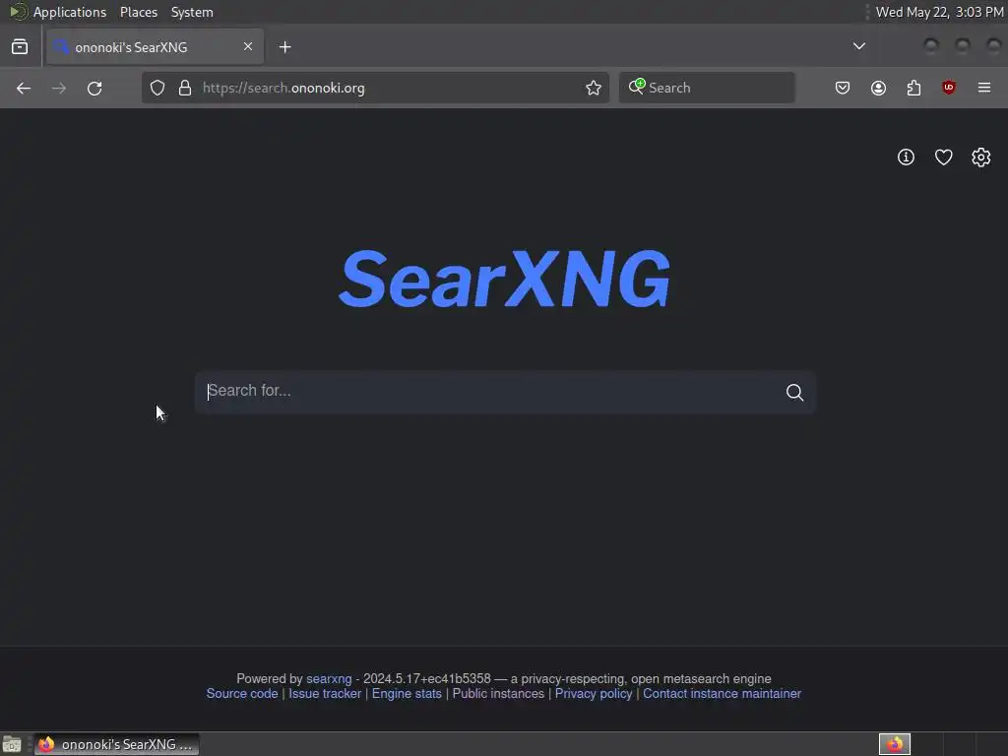Open the Firefox View tab icon
The width and height of the screenshot is (1008, 756).
click(x=20, y=47)
